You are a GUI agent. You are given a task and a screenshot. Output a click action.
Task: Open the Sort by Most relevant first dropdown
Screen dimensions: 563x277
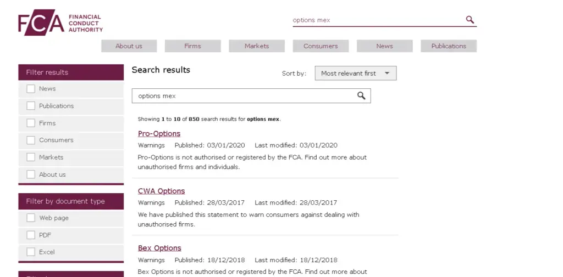click(356, 73)
